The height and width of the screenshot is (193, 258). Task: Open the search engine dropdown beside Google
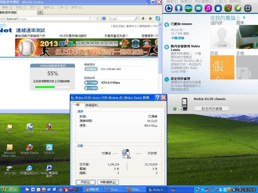(x=105, y=18)
